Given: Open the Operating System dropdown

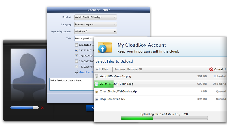Looking at the screenshot, I should point(96,32).
